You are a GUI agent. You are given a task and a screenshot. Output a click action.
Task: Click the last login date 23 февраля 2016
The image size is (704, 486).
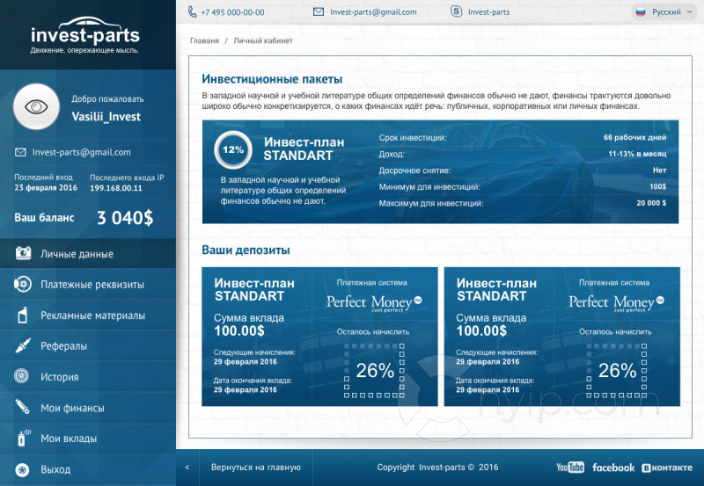[46, 188]
